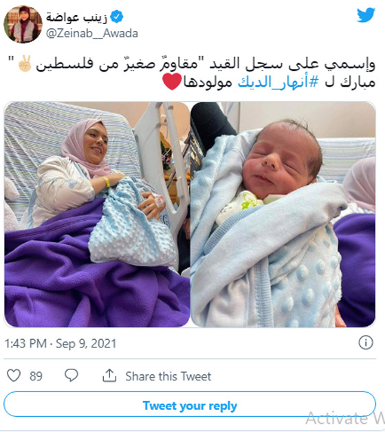Open the 1:43 PM Sep 9, 2021 timestamp
The width and height of the screenshot is (385, 432).
tap(60, 343)
